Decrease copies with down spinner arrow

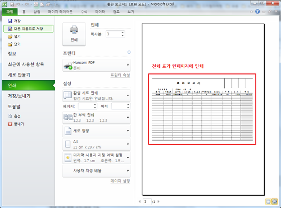(123, 35)
